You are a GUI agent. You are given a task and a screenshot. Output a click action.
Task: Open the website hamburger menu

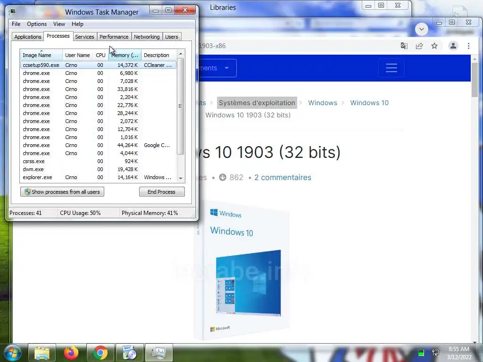tap(391, 68)
